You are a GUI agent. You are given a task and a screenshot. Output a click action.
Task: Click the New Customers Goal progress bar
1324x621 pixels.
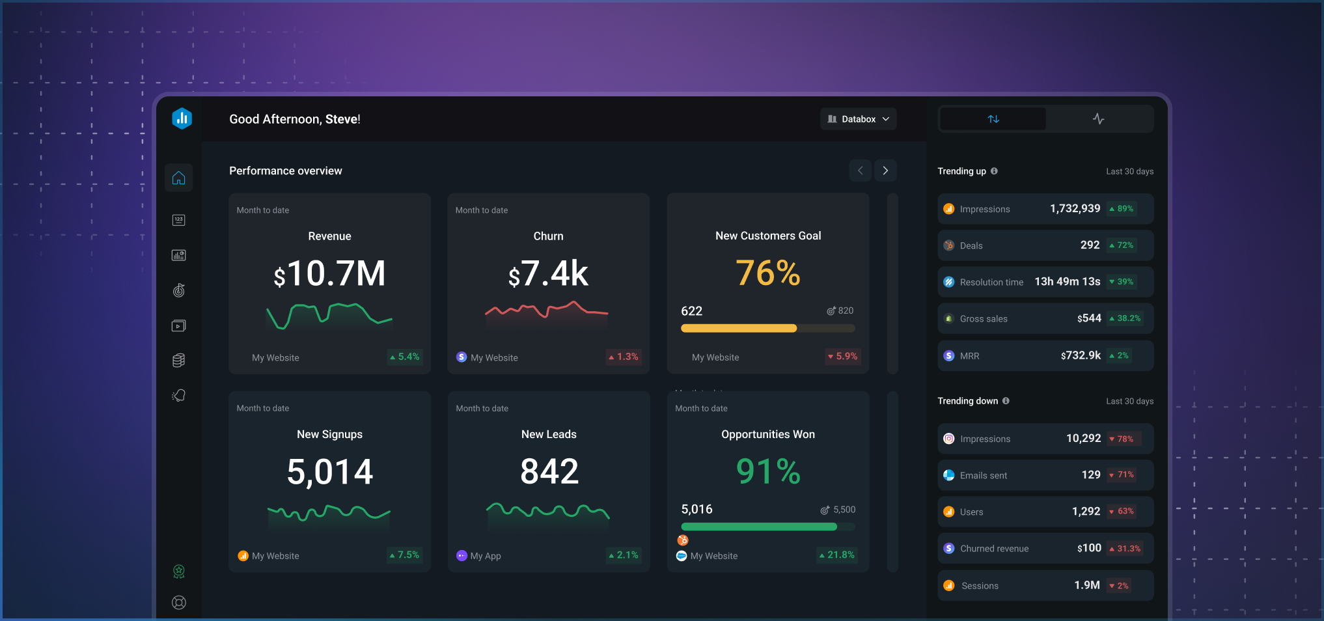(x=767, y=328)
